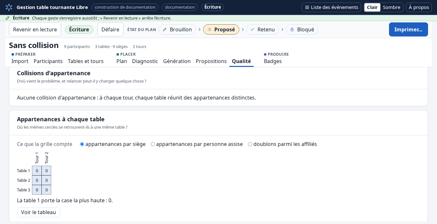Open the Participants tab
This screenshot has height=224, width=437.
(x=48, y=61)
